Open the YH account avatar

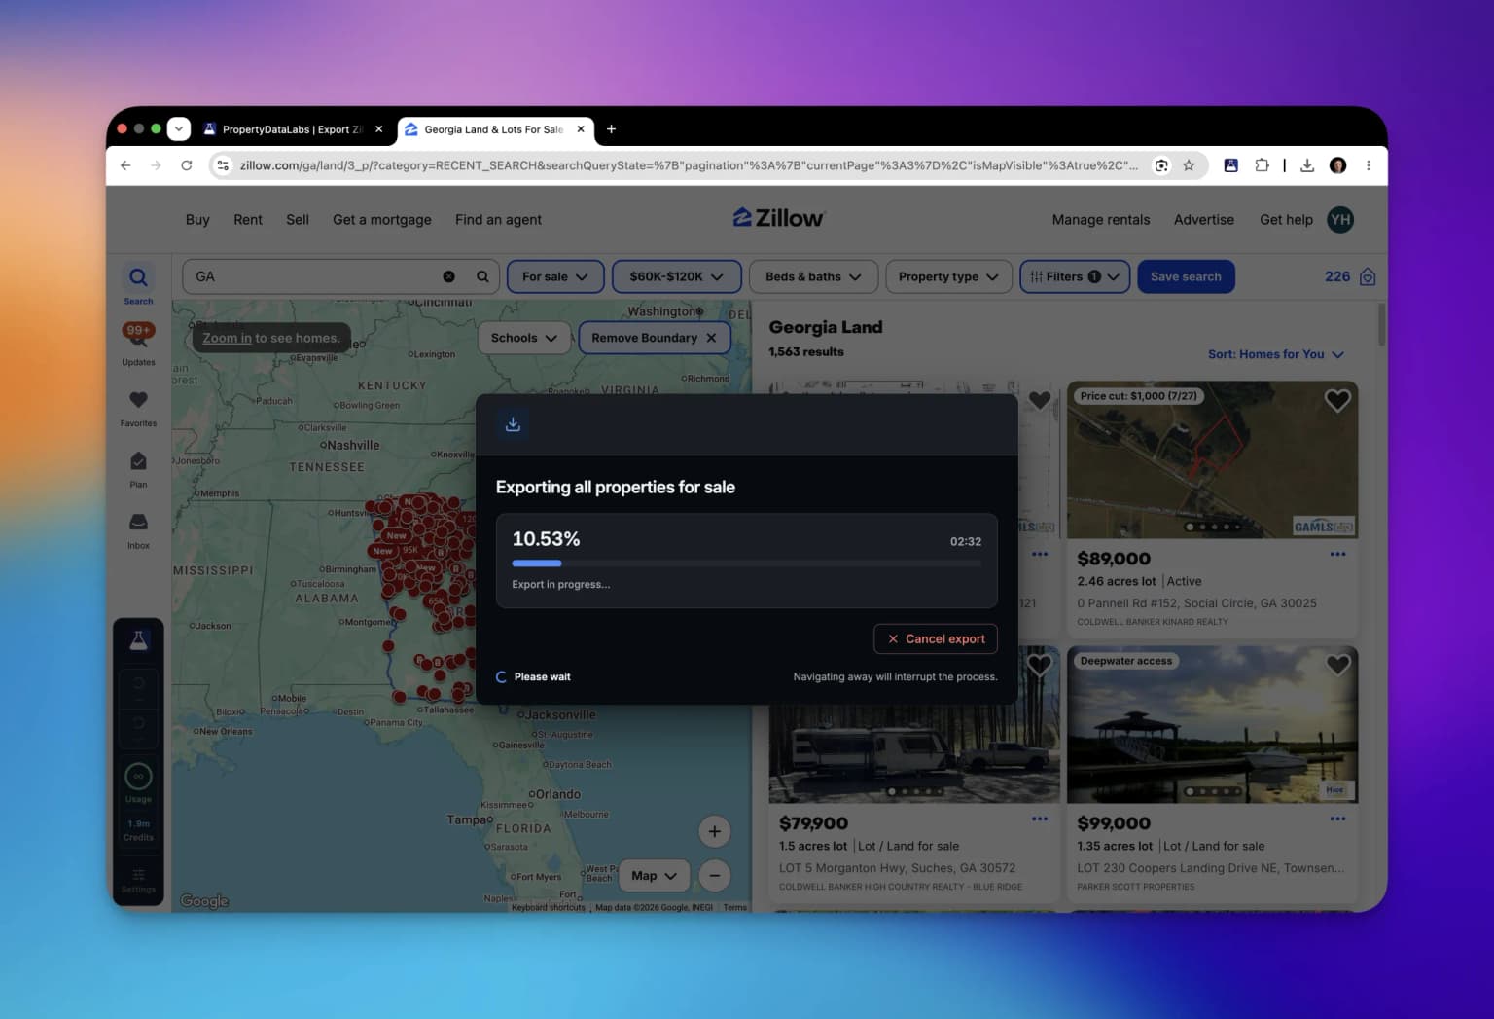pyautogui.click(x=1340, y=219)
